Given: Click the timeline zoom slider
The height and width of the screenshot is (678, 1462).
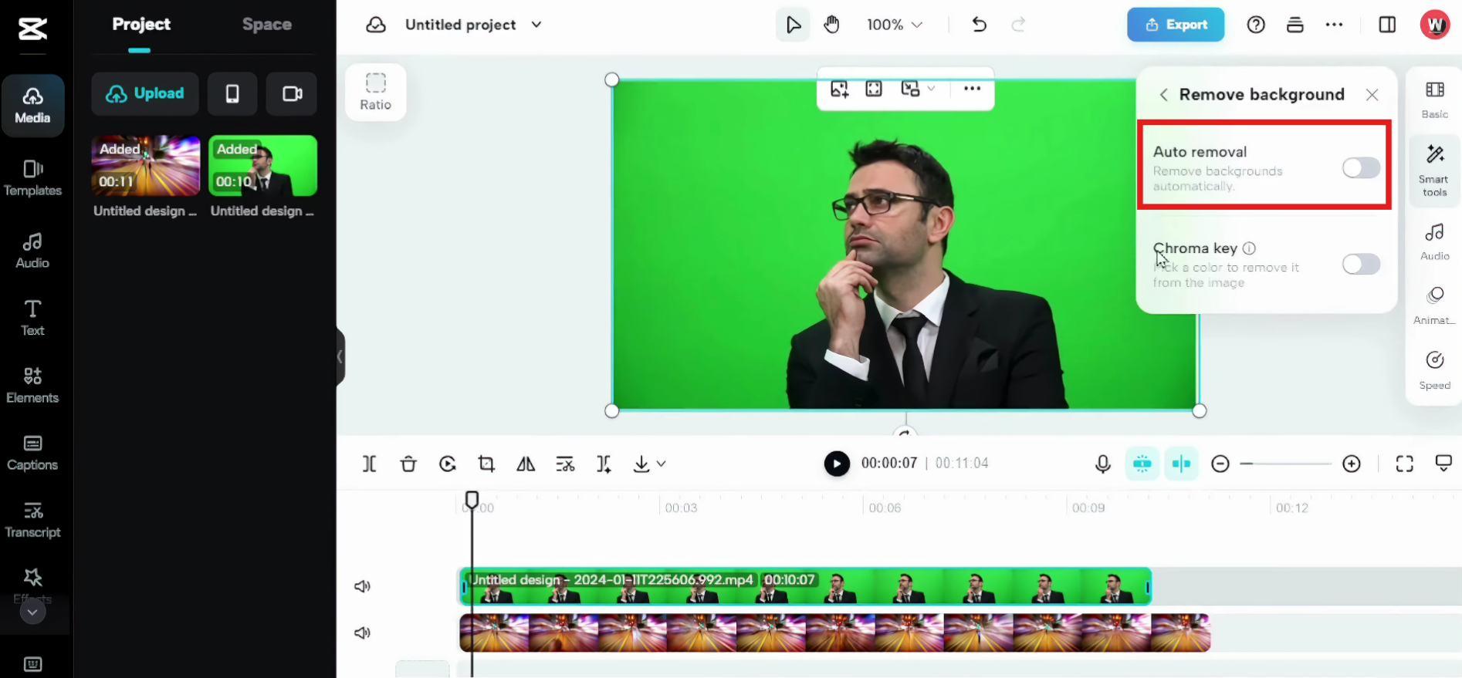Looking at the screenshot, I should point(1286,464).
